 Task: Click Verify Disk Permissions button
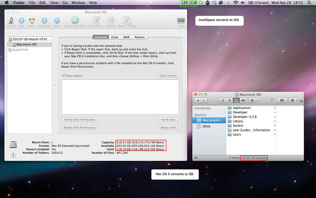pos(80,120)
